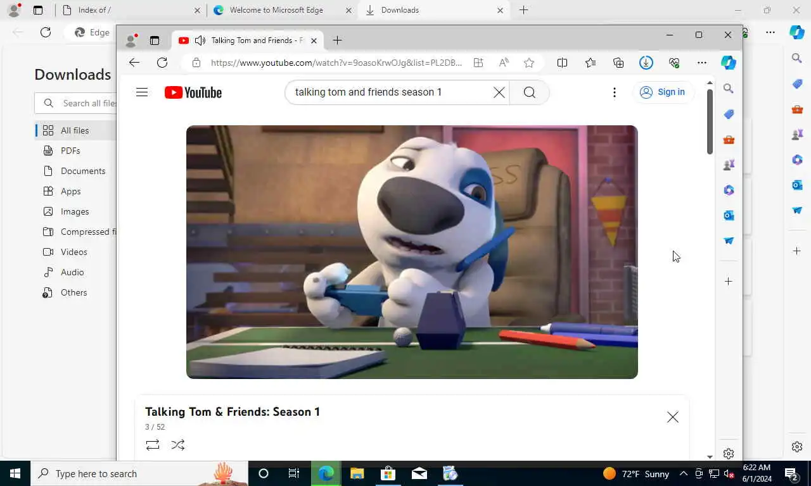Close the Talking Tom and Friends tab

(314, 40)
